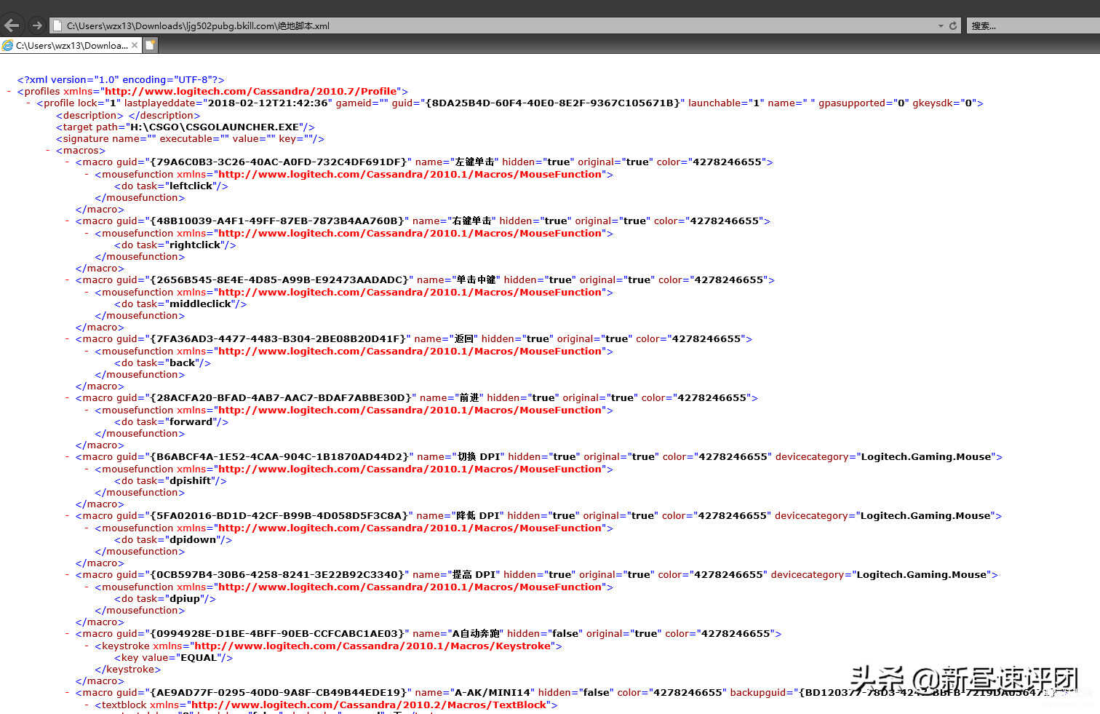1100x714 pixels.
Task: Go forward with the Forward arrow button
Action: pos(36,25)
